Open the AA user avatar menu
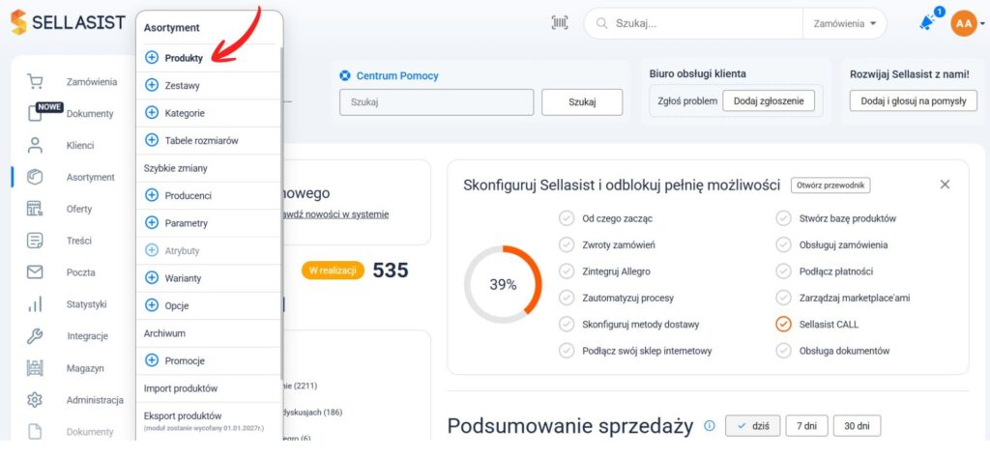 (x=964, y=23)
